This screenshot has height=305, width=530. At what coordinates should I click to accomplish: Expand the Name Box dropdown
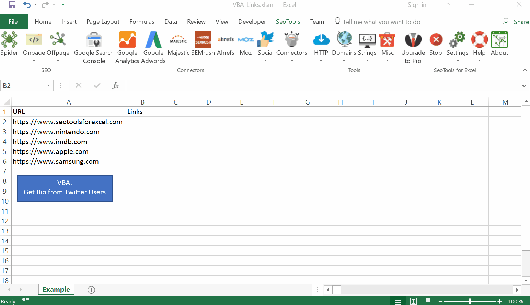(x=48, y=85)
